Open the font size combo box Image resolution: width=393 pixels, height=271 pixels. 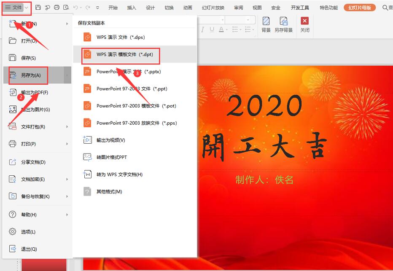coord(240,19)
